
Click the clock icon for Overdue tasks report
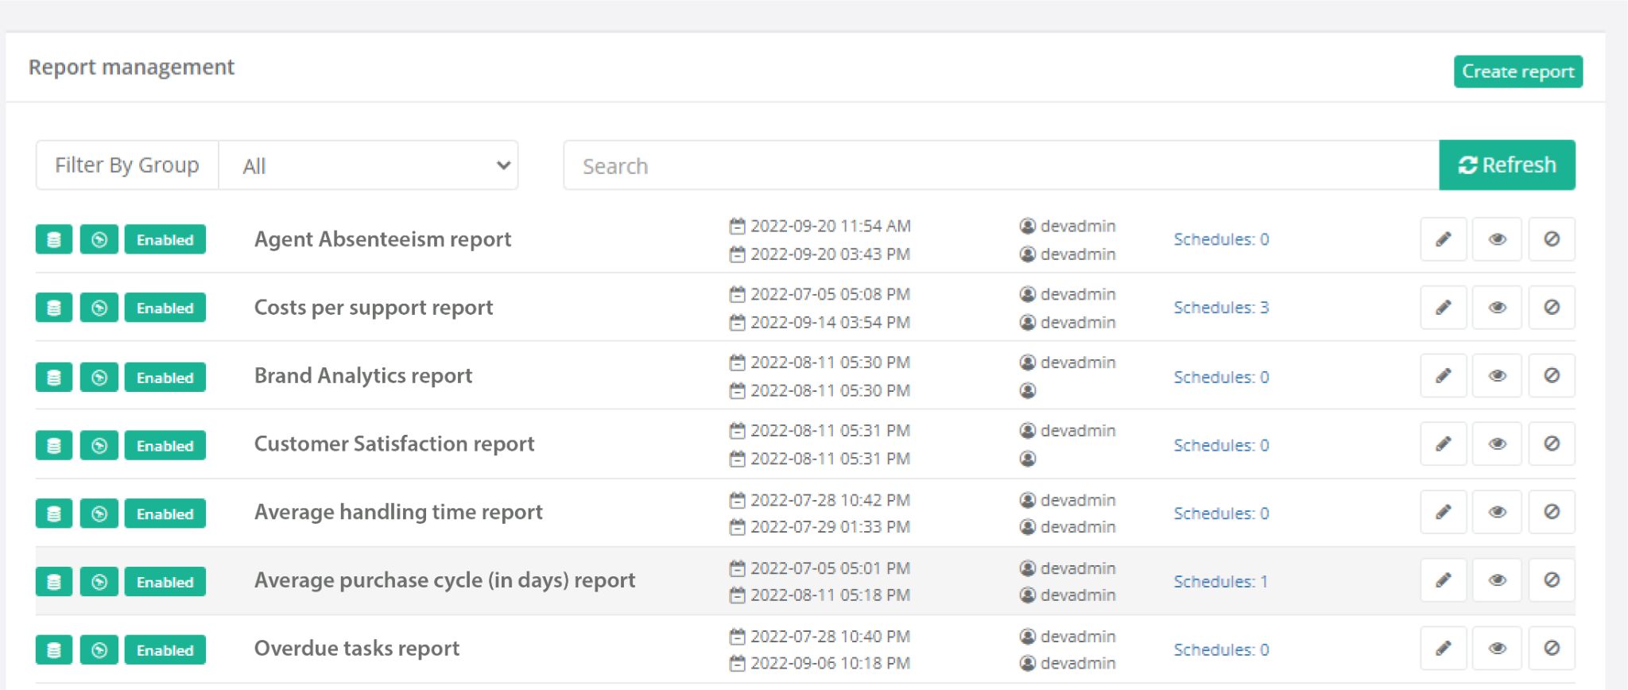[x=99, y=650]
